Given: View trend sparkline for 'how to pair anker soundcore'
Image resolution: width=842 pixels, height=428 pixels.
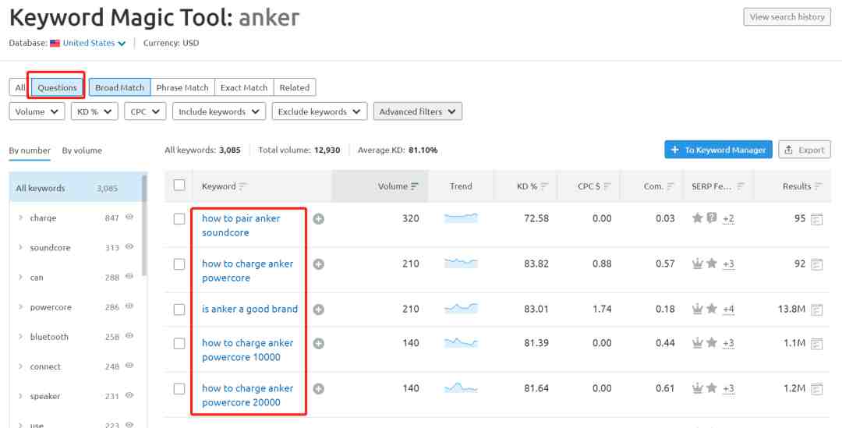Looking at the screenshot, I should [x=461, y=218].
